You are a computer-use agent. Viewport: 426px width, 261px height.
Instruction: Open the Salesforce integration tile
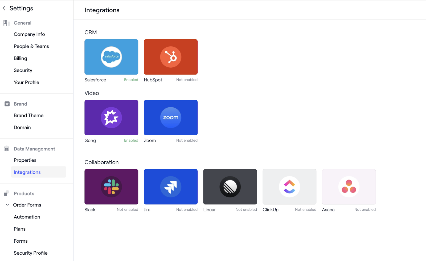tap(111, 57)
